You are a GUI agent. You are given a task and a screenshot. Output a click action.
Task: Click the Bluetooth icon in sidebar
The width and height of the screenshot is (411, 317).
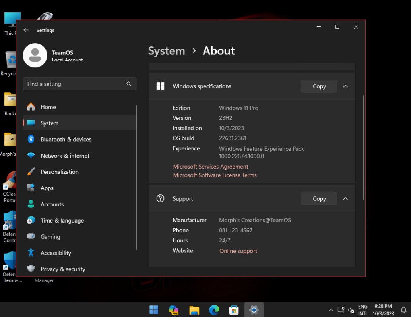(31, 139)
